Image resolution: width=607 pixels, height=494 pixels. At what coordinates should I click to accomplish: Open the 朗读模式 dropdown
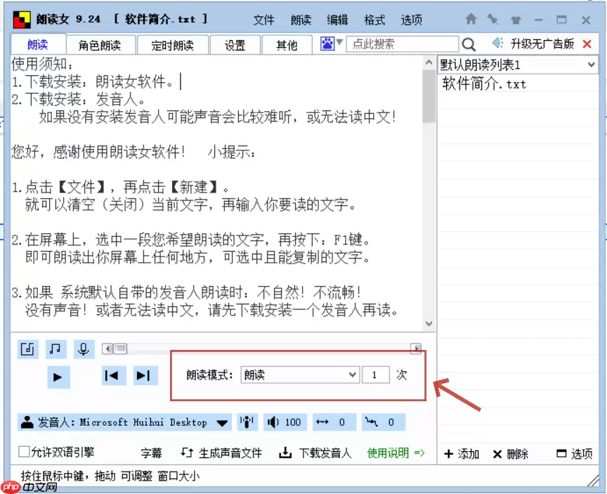(353, 375)
